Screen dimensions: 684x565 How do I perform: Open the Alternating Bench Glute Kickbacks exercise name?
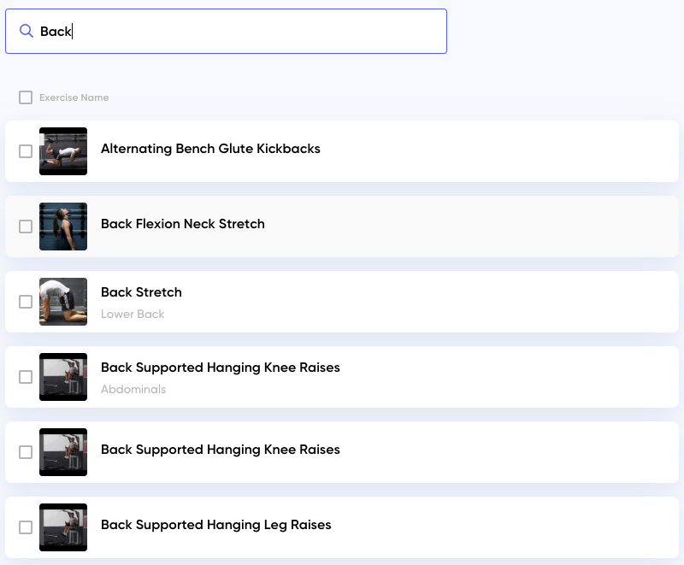210,149
